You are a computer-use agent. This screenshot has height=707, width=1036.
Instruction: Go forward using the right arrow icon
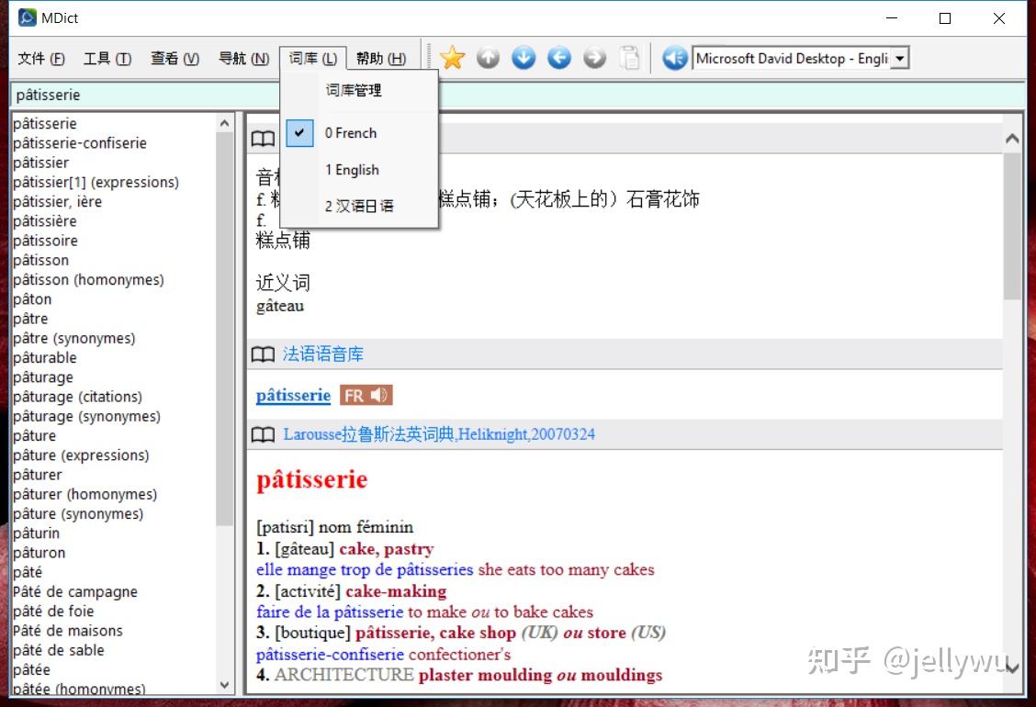594,57
